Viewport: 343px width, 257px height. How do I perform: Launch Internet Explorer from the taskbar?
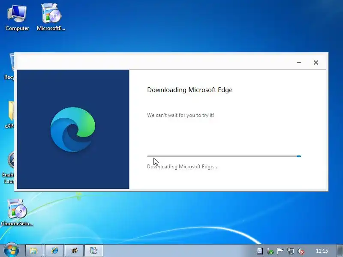point(54,251)
